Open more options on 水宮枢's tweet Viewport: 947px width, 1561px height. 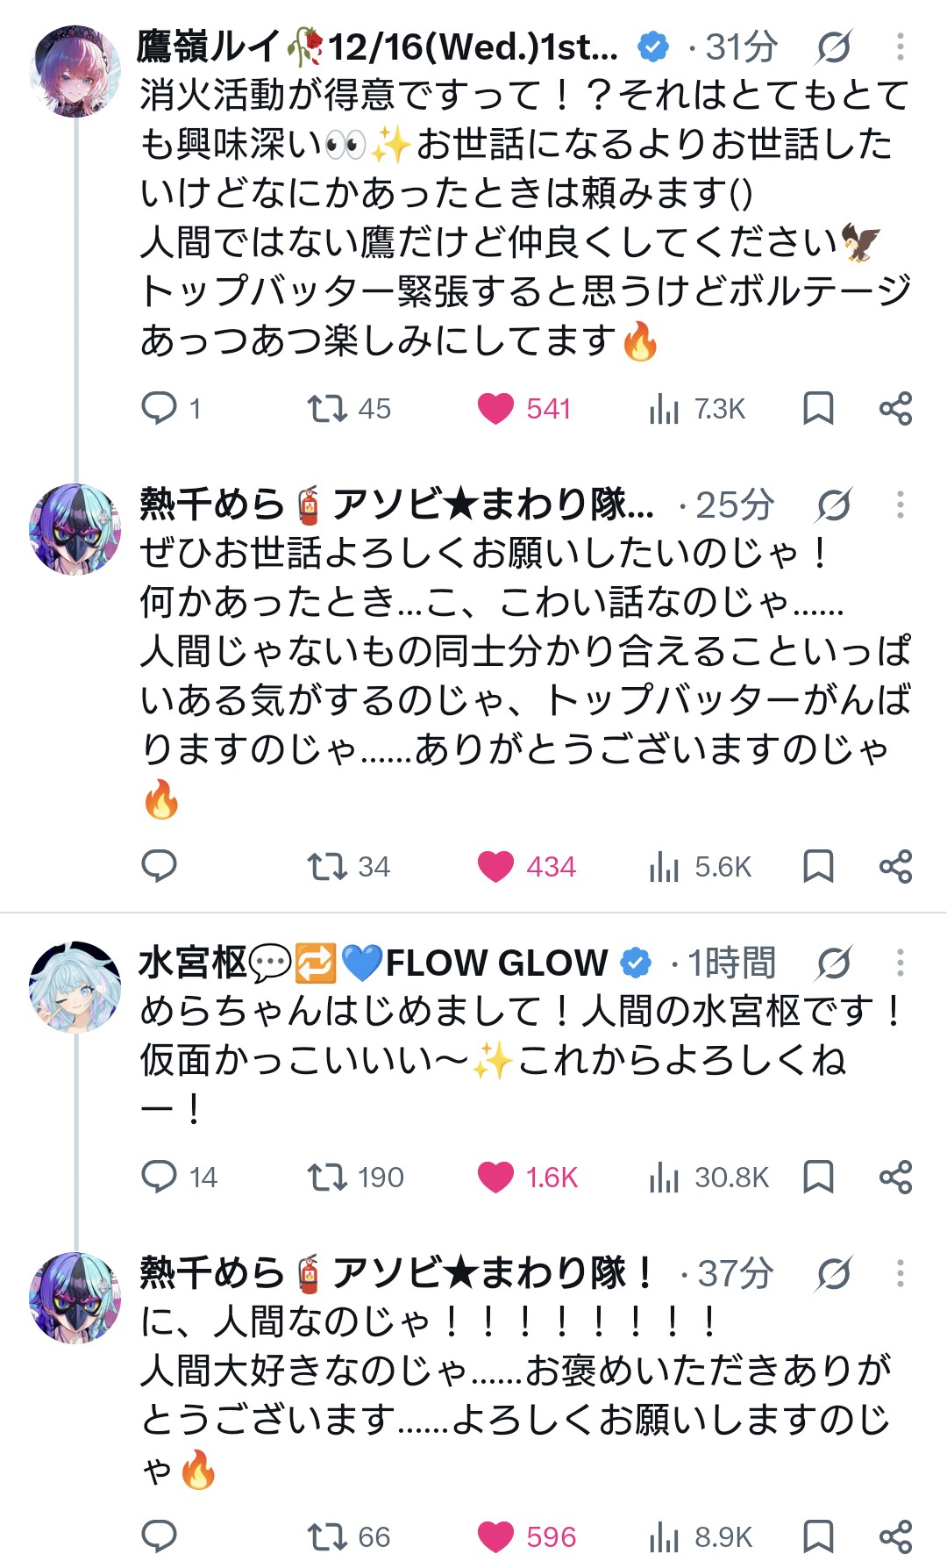pos(900,963)
